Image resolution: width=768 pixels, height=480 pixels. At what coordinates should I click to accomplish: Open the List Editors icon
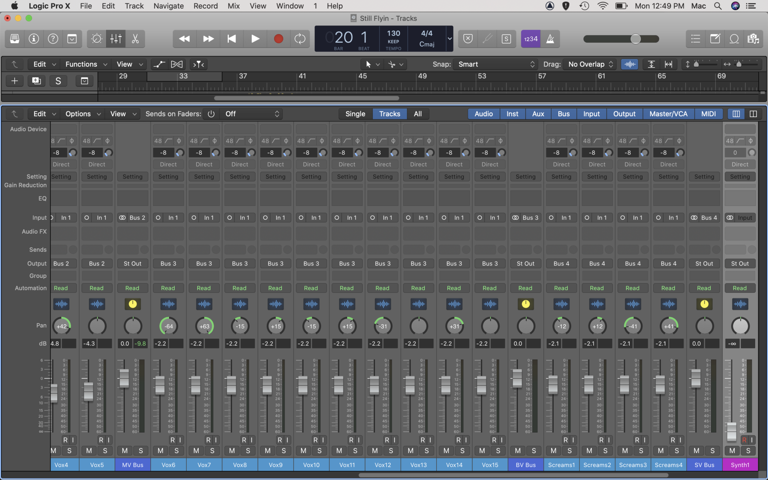tap(696, 39)
